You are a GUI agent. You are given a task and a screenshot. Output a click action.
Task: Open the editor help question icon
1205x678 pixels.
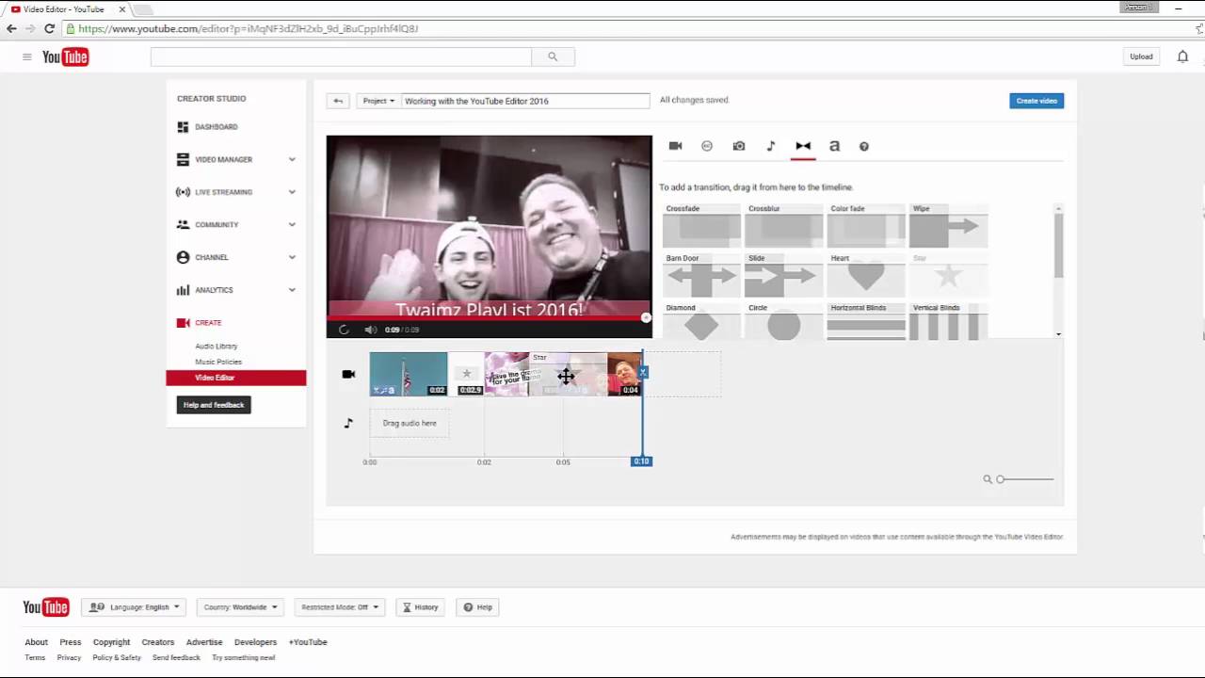pos(864,146)
